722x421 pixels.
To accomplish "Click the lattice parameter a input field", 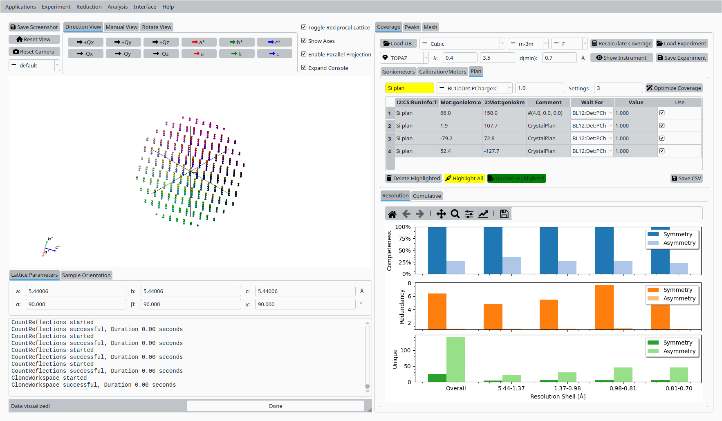I will click(76, 291).
